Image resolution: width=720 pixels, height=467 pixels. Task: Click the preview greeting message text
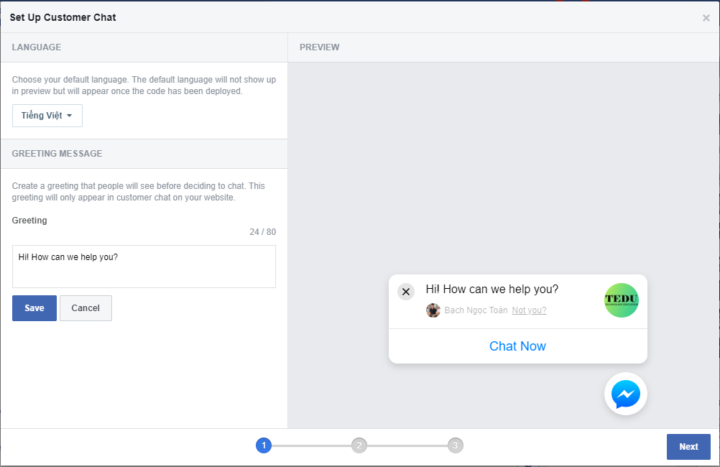coord(491,289)
